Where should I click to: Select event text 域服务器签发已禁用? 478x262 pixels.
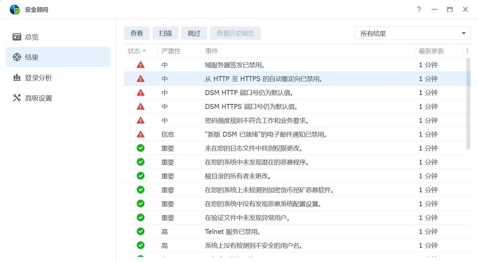pos(234,65)
